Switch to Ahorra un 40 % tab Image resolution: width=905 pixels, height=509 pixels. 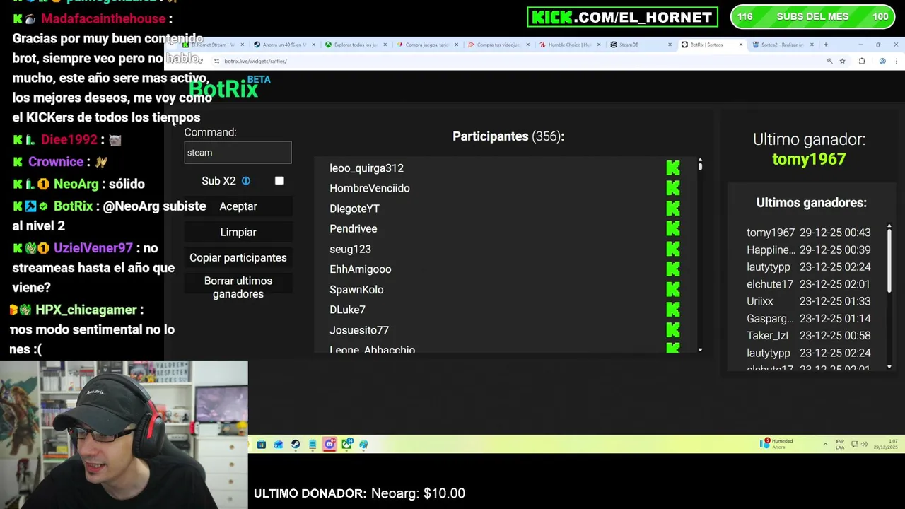pos(284,45)
